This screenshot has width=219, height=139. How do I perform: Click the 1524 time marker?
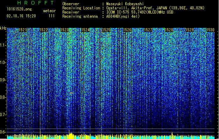(85, 30)
